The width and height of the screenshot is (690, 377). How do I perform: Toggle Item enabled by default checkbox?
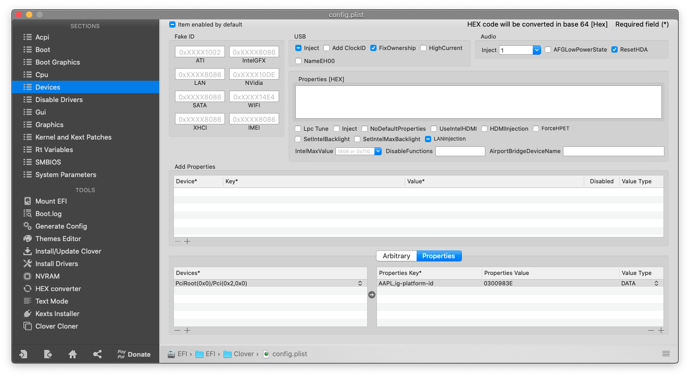(172, 24)
